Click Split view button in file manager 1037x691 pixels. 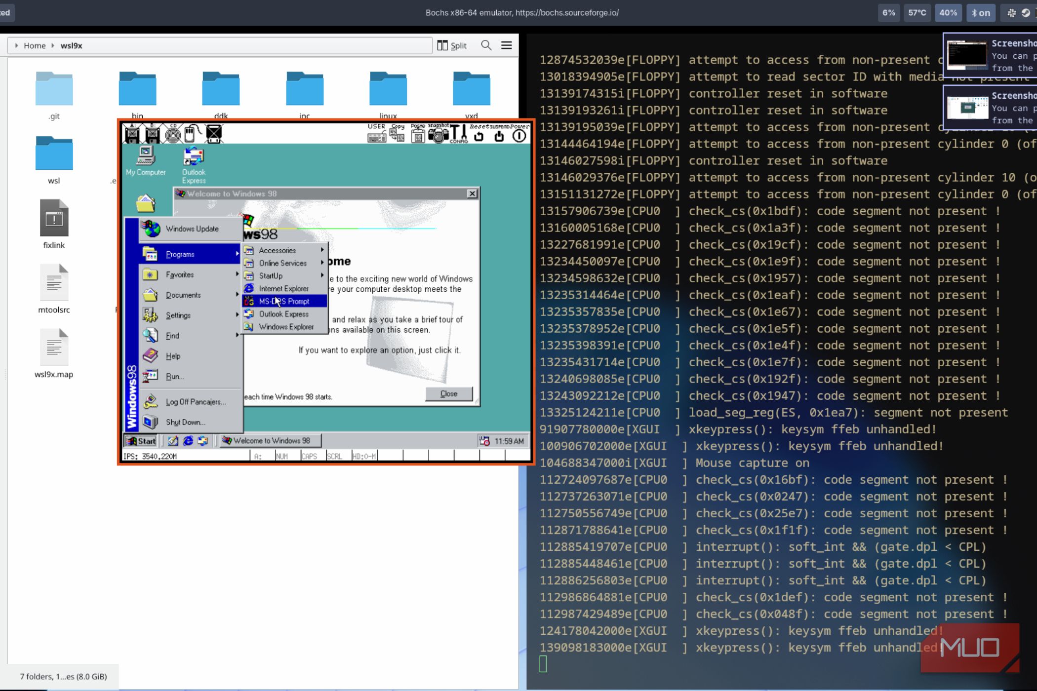click(x=452, y=45)
